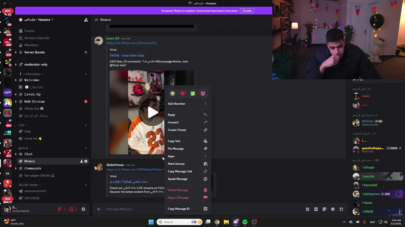Join the move me voice channel
This screenshot has height=227, width=405.
tap(53, 138)
